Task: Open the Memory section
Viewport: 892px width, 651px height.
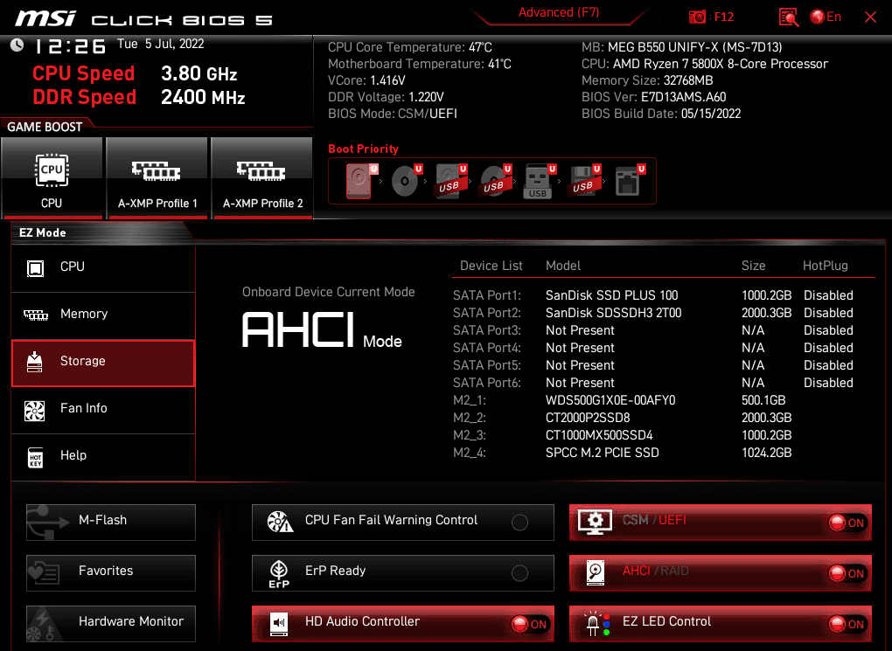Action: click(x=103, y=315)
